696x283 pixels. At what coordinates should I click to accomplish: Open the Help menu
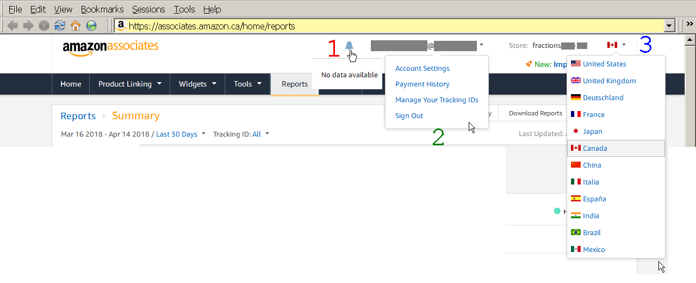212,9
